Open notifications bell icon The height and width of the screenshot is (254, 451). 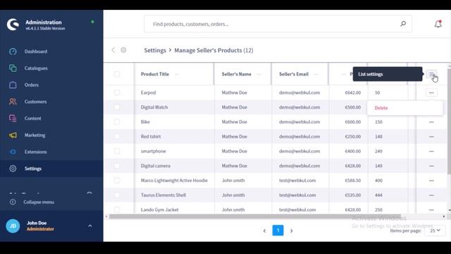[x=438, y=24]
